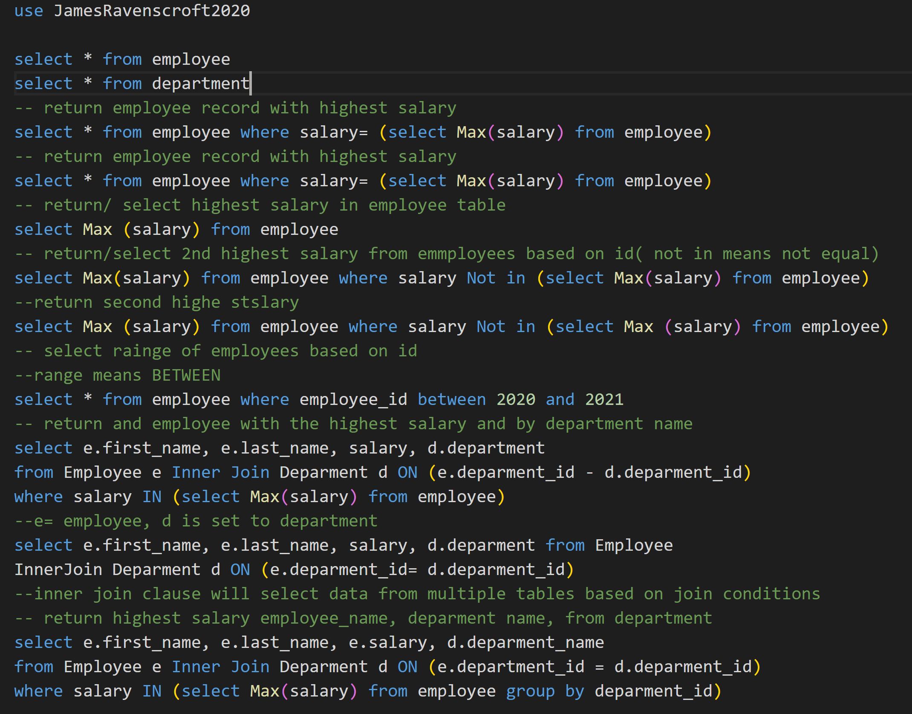Click the number 2021 in the between query
912x714 pixels.
[x=604, y=399]
